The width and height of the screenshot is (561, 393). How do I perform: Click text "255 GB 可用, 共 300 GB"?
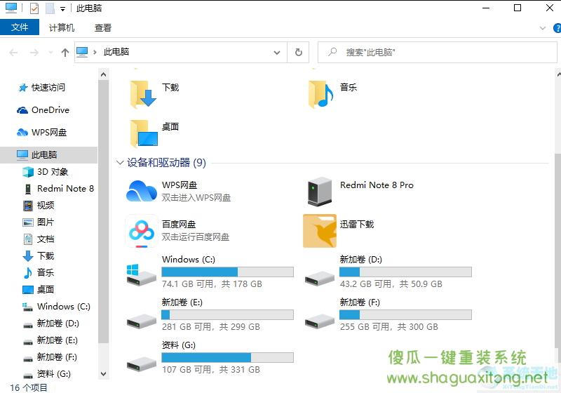point(389,327)
